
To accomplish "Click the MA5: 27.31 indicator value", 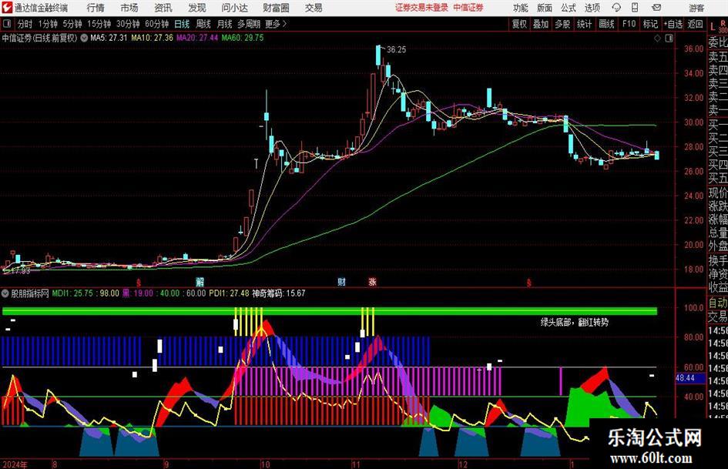I will (109, 38).
